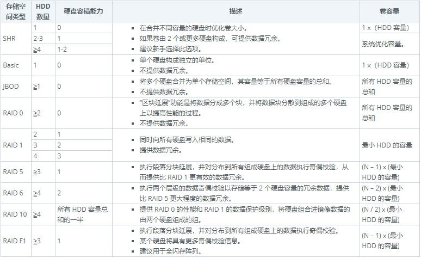Select the JBOD storage type cell
The width and height of the screenshot is (421, 258).
[16, 87]
